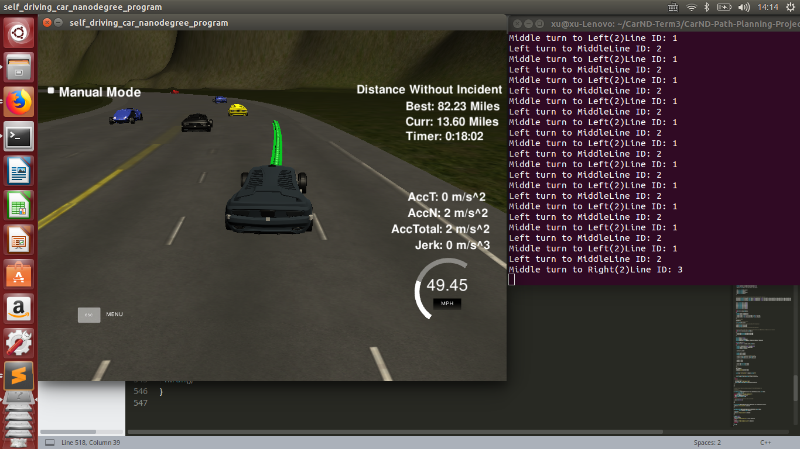
Task: Click the terminal window title bar text
Action: click(675, 24)
